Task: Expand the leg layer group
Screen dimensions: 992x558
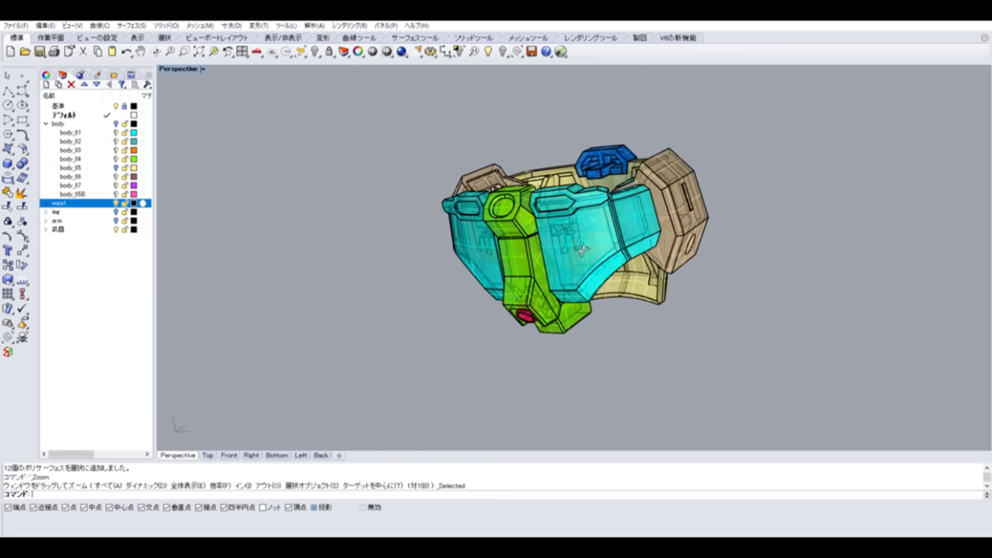Action: pyautogui.click(x=45, y=212)
